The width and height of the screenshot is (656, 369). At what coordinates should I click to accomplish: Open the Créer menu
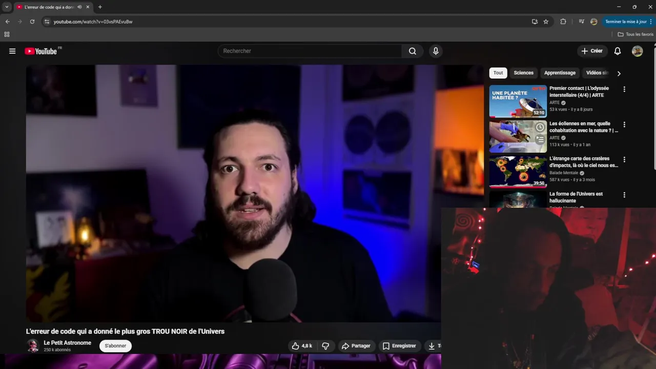click(592, 51)
